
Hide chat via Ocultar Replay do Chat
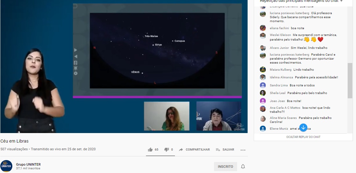[303, 137]
